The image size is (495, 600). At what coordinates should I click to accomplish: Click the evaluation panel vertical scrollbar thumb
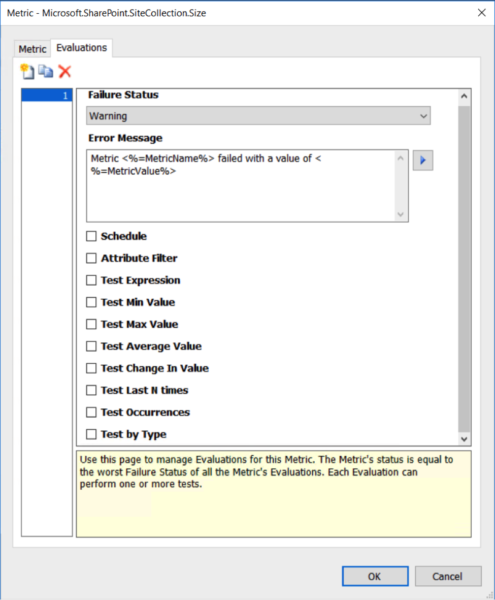coord(464,269)
